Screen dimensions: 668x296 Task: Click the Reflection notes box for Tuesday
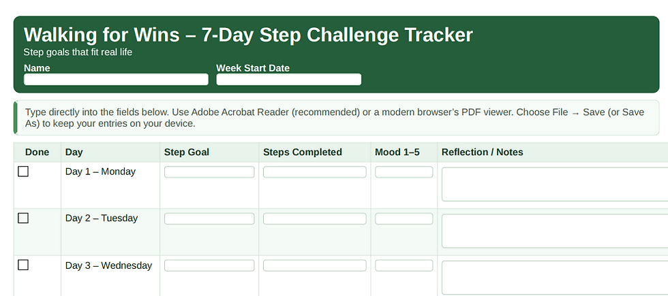coord(555,231)
